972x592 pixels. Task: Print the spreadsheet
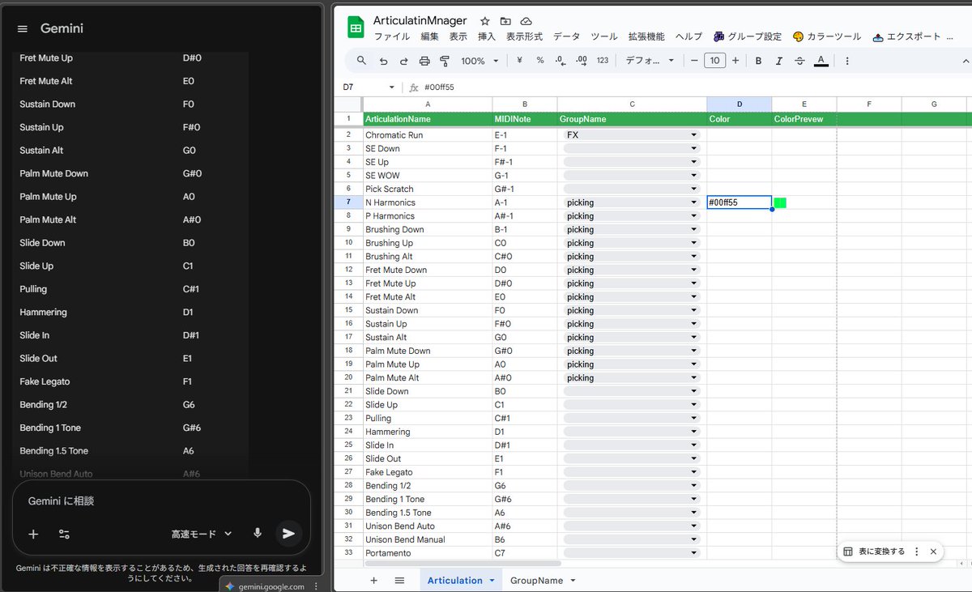pyautogui.click(x=424, y=61)
